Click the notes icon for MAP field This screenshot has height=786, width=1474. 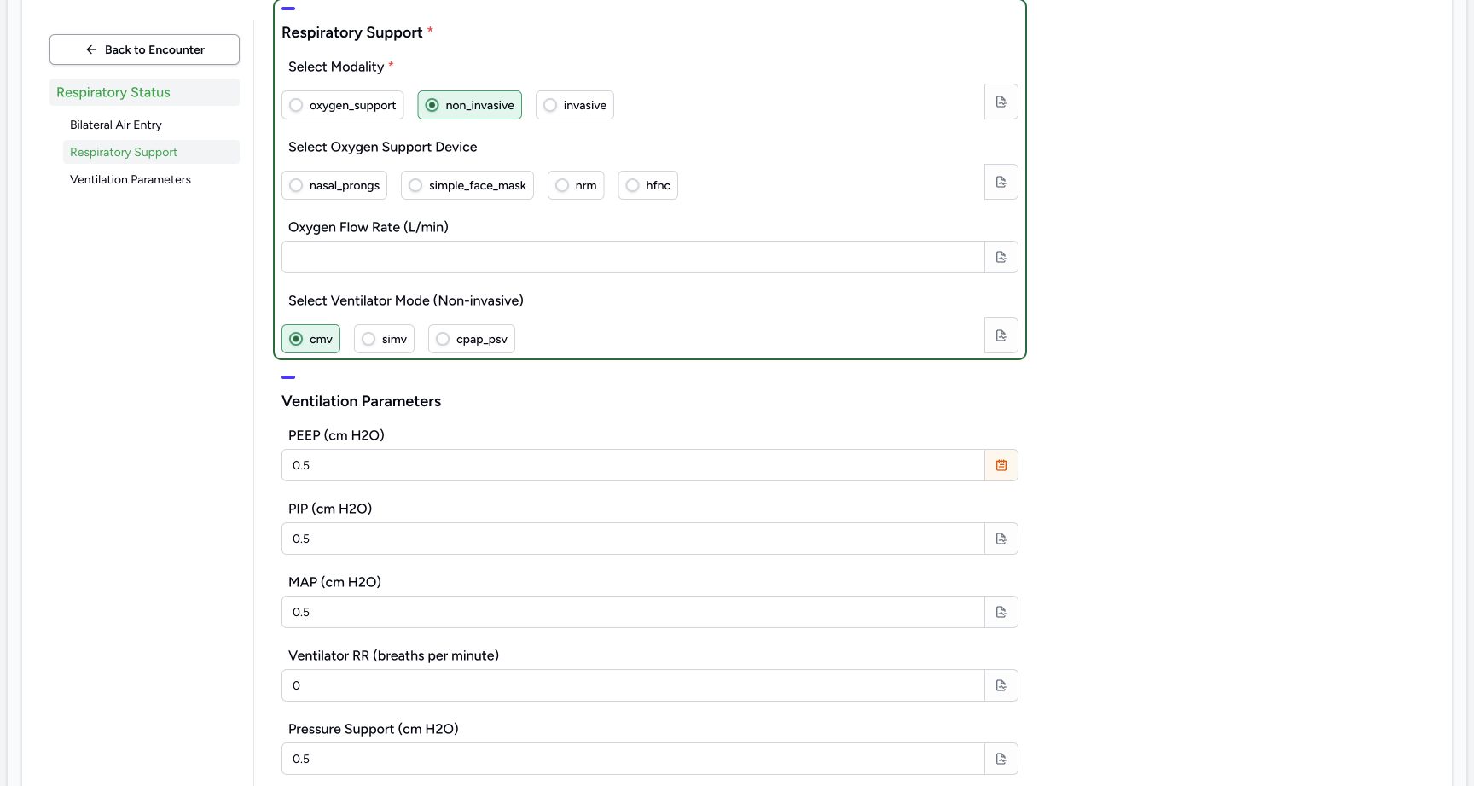click(x=1001, y=612)
